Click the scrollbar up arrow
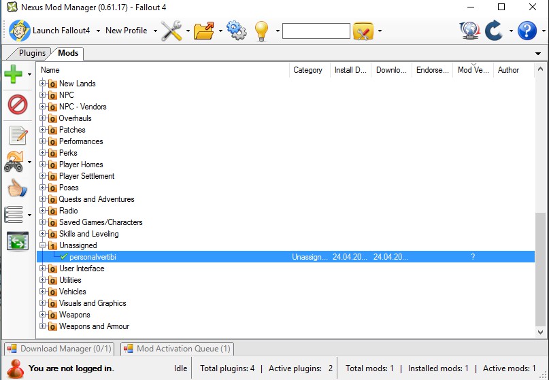Viewport: 549px width, 380px height. [540, 69]
